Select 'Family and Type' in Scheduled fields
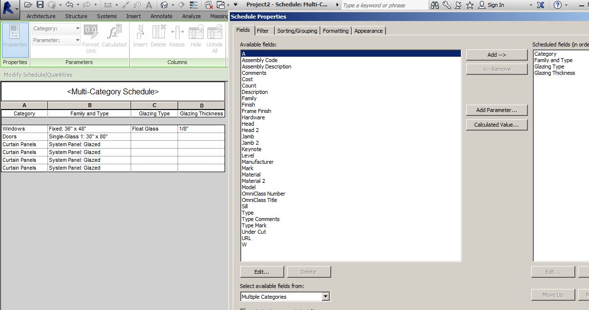Screen dimensions: 589x310 pyautogui.click(x=553, y=60)
